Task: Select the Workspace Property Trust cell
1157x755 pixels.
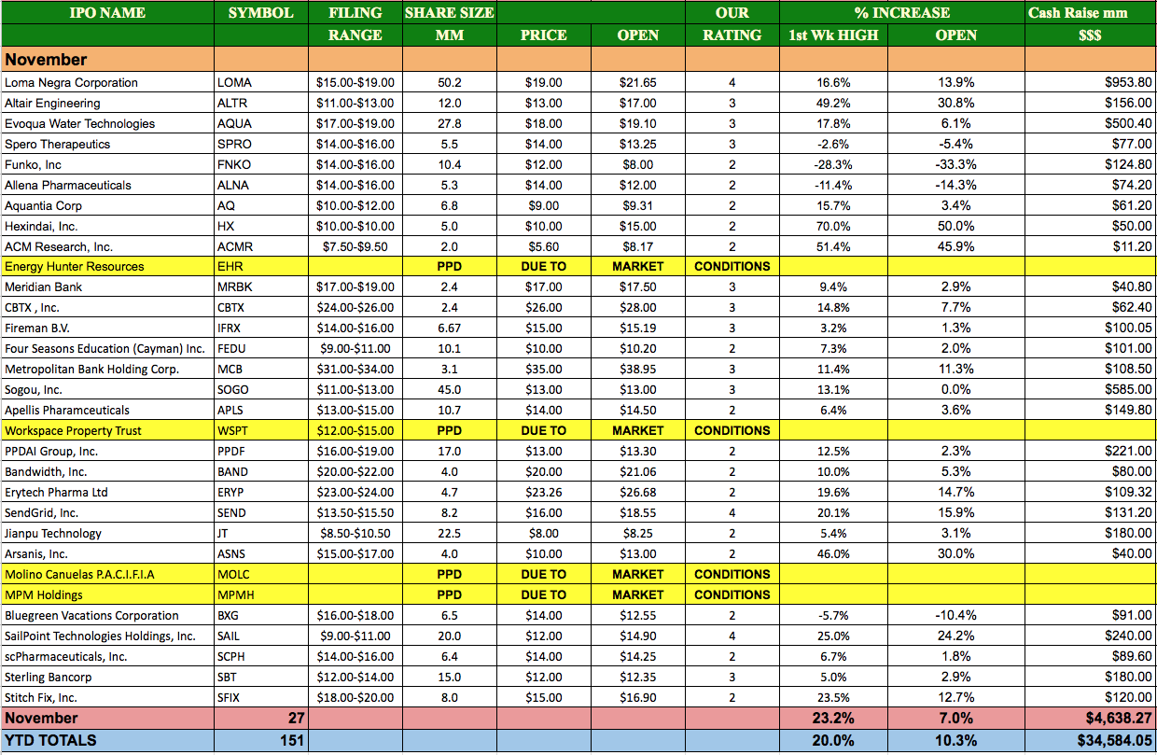Action: (107, 431)
